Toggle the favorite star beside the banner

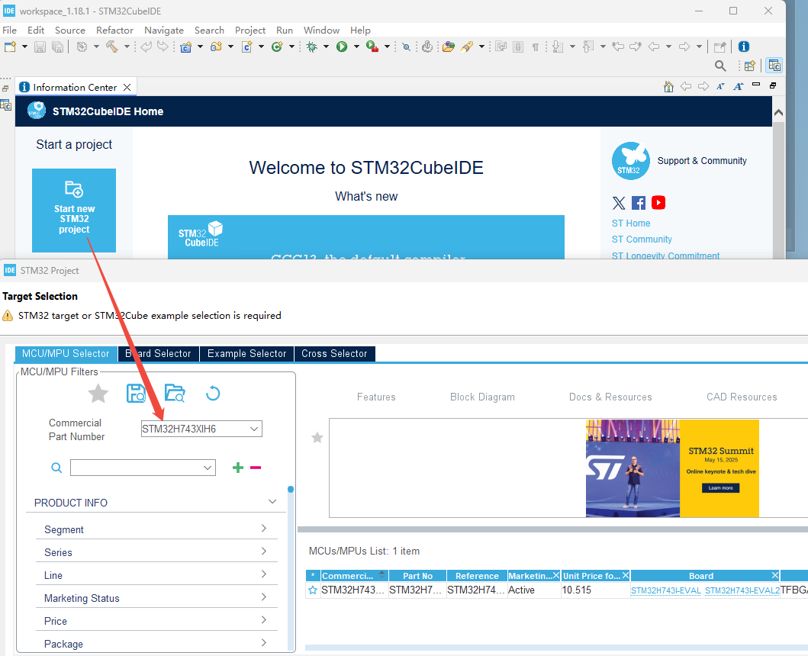tap(317, 438)
